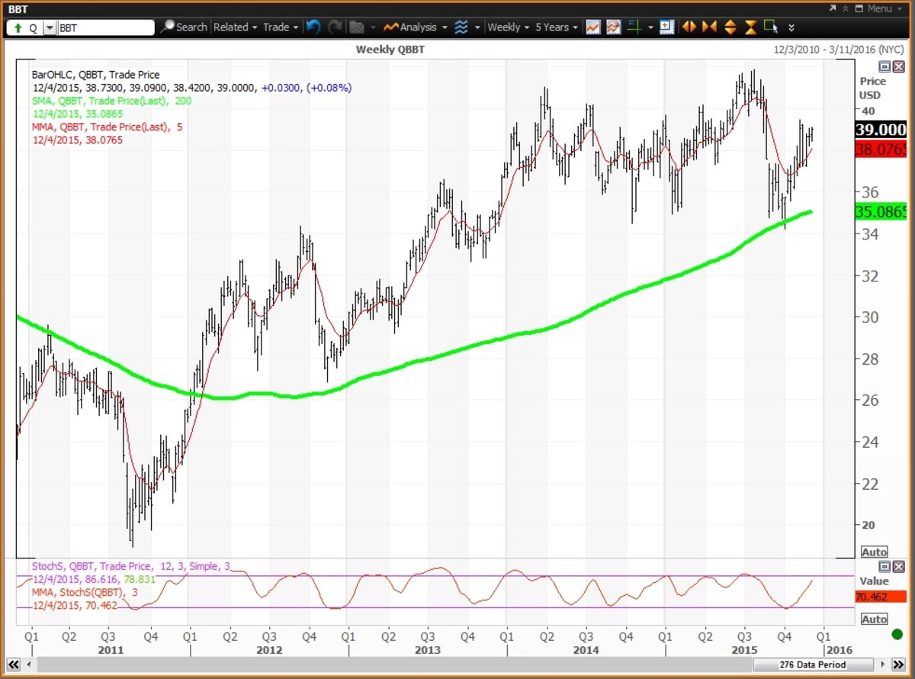Click the horizontal compress arrows icon
This screenshot has width=915, height=679.
pyautogui.click(x=709, y=27)
